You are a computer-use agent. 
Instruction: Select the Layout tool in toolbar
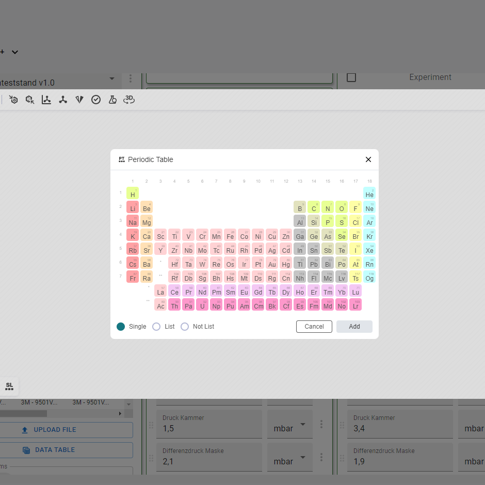coord(46,100)
